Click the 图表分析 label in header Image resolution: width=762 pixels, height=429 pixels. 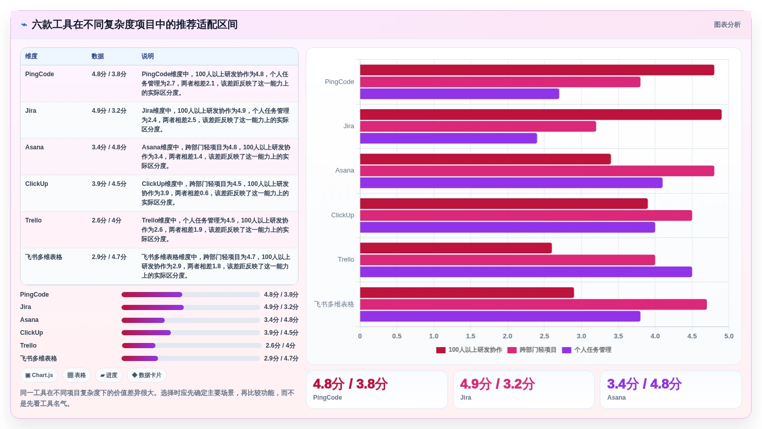click(727, 25)
